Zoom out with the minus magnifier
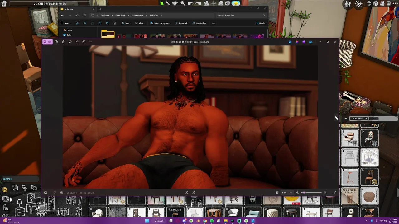This screenshot has width=399, height=224. (297, 193)
